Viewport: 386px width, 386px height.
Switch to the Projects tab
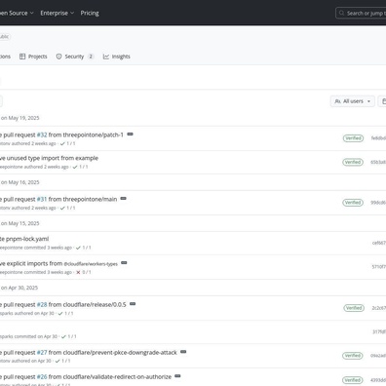coord(33,57)
